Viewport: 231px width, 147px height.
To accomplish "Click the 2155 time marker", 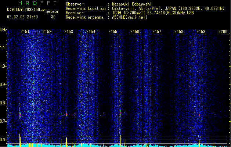I will [x=113, y=31].
